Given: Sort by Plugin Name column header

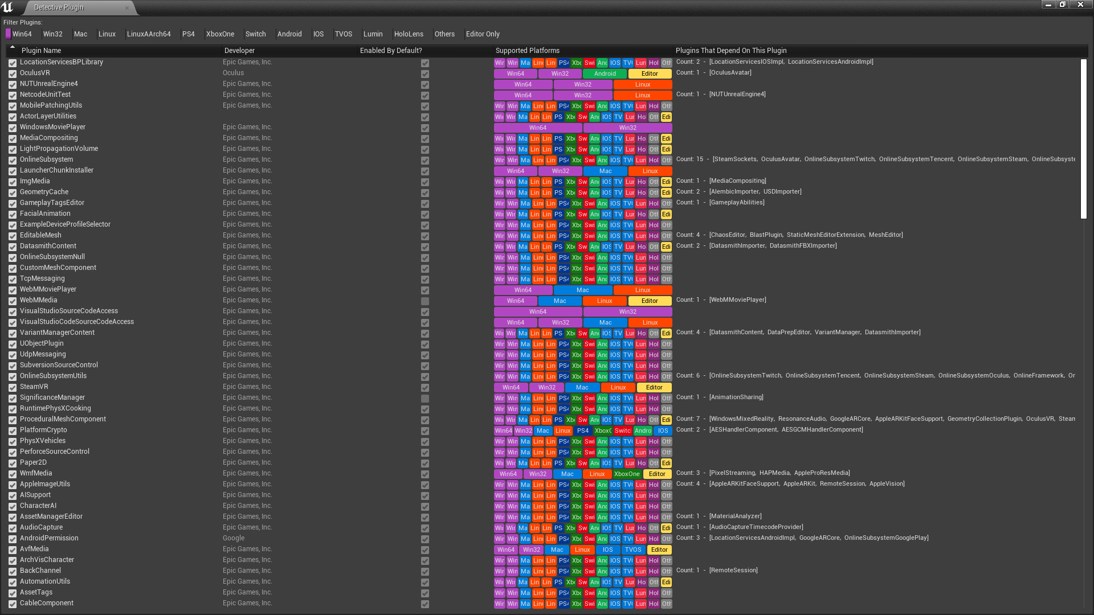Looking at the screenshot, I should 120,51.
